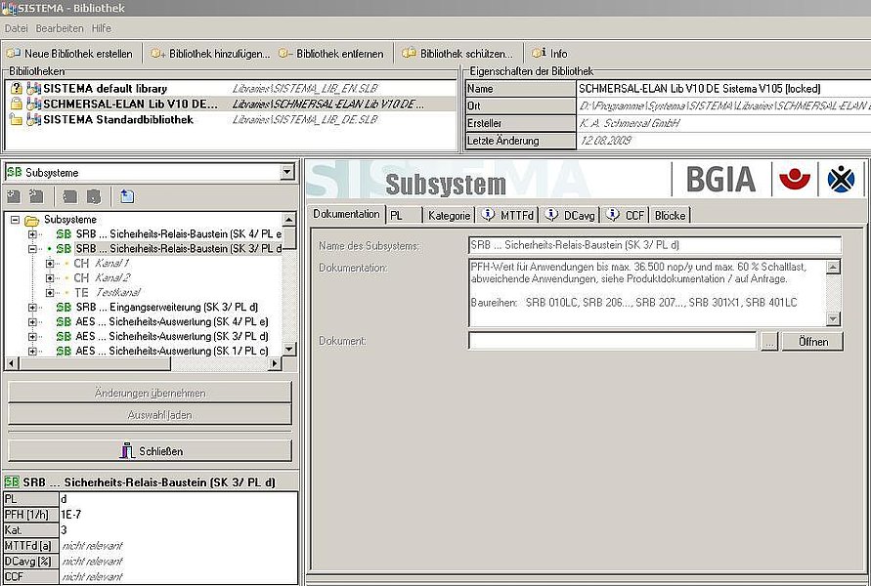This screenshot has width=871, height=586.
Task: Create a new library via Neue Bibliothek erstellen
Action: pyautogui.click(x=70, y=54)
